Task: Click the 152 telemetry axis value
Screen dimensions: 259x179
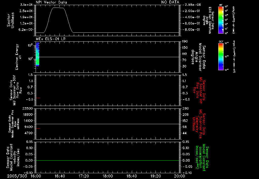Action: [x=185, y=121]
